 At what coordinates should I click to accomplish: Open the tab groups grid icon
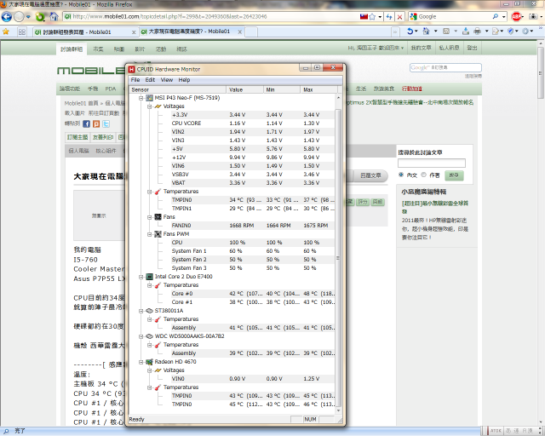tap(22, 32)
